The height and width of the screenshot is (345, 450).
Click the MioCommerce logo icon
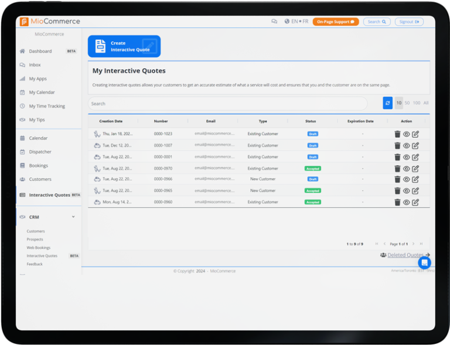(x=24, y=22)
